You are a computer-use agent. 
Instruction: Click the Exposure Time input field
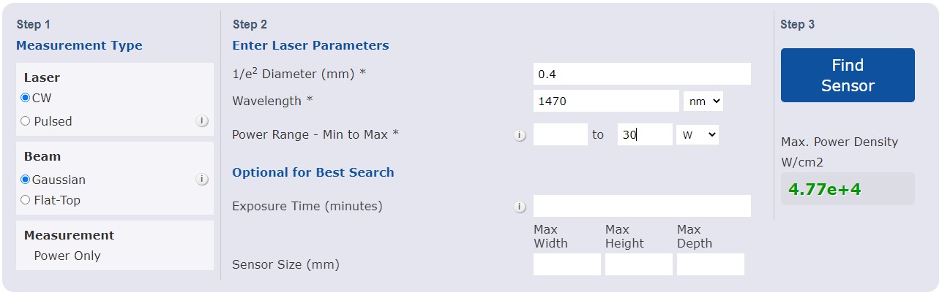click(x=642, y=206)
